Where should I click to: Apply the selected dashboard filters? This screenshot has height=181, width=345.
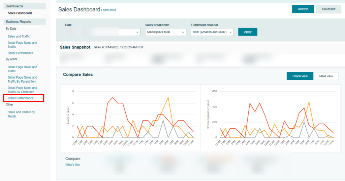pyautogui.click(x=248, y=32)
